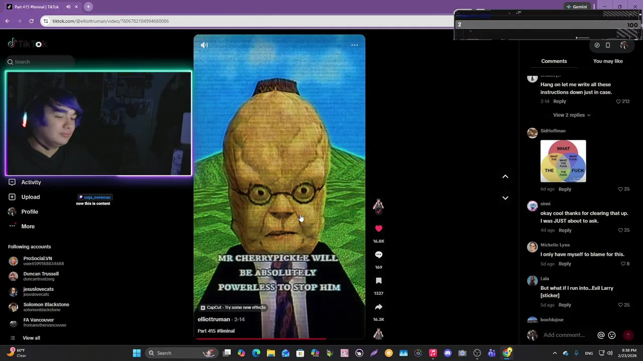The image size is (643, 361).
Task: Click the #liminal hashtag in the caption
Action: [x=226, y=331]
